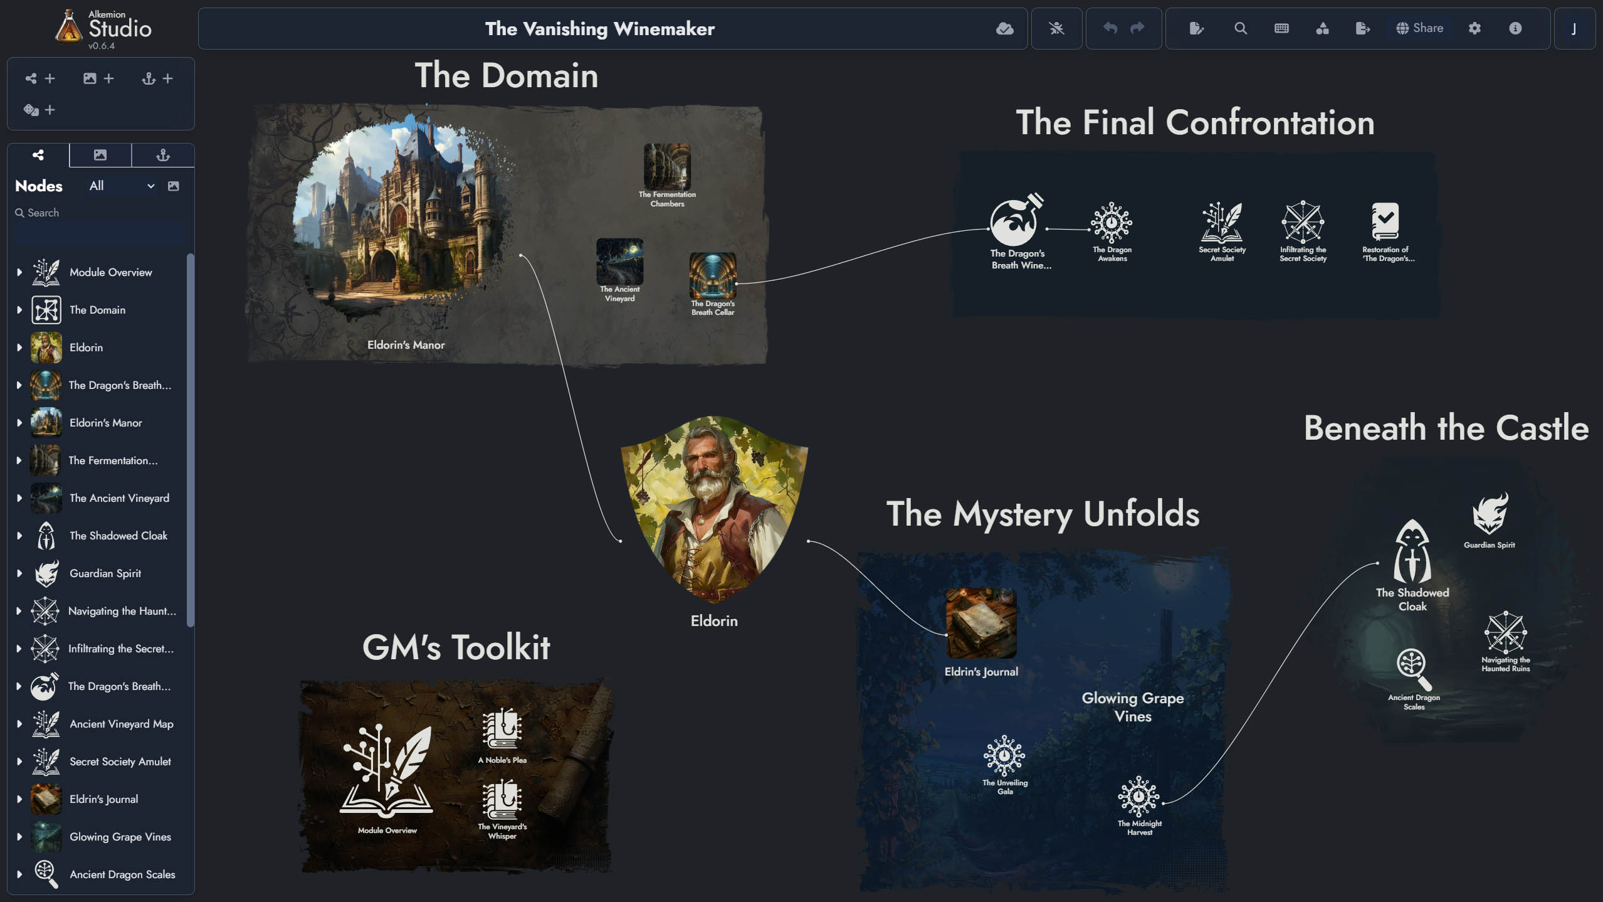Click the text/notes icon in toolbar
Screen dimensions: 1603x902
coord(1194,28)
